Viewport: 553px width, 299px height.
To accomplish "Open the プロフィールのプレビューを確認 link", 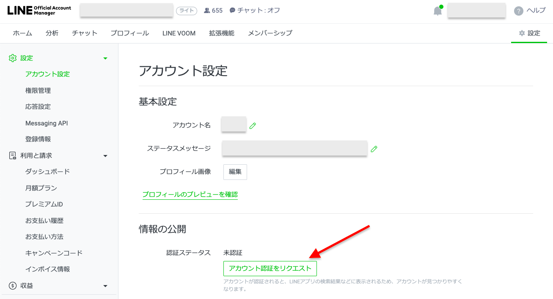I will point(190,195).
